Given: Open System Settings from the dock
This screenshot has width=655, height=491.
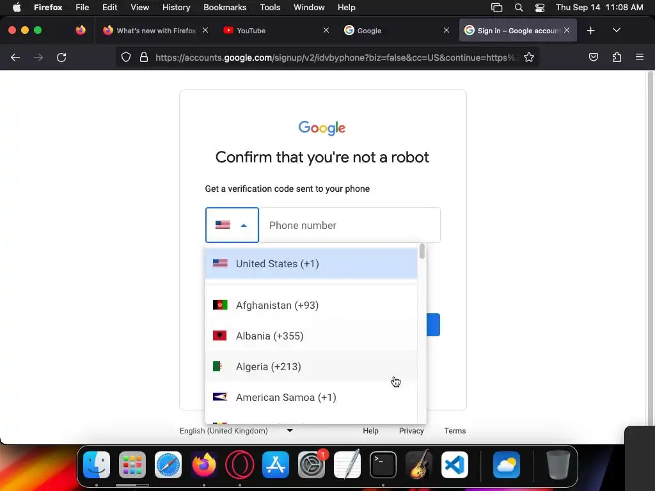Looking at the screenshot, I should pyautogui.click(x=312, y=465).
